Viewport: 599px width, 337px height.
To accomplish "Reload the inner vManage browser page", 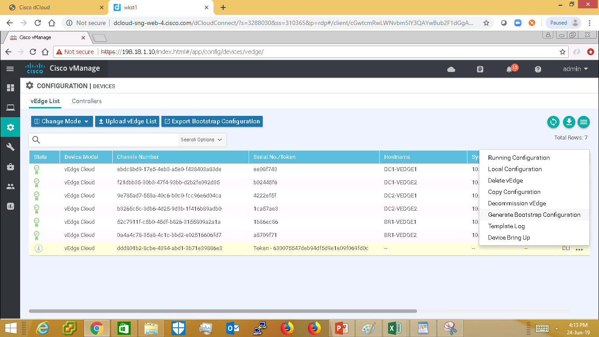I will 33,52.
